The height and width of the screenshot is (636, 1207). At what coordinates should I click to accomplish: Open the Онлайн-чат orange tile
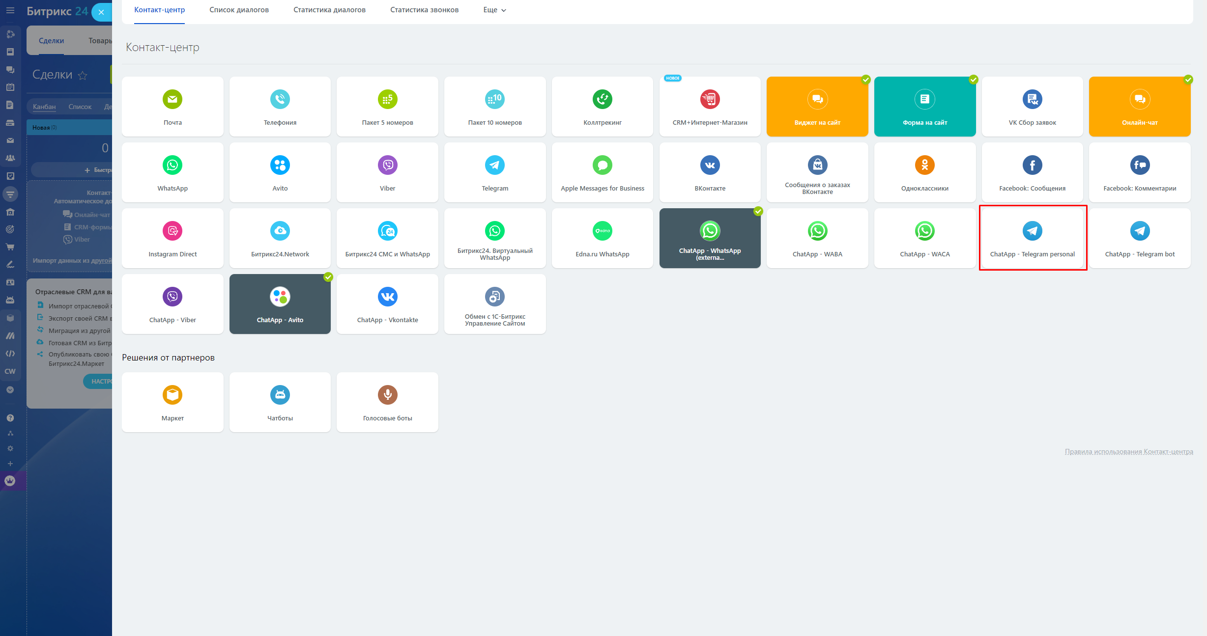[x=1139, y=107]
